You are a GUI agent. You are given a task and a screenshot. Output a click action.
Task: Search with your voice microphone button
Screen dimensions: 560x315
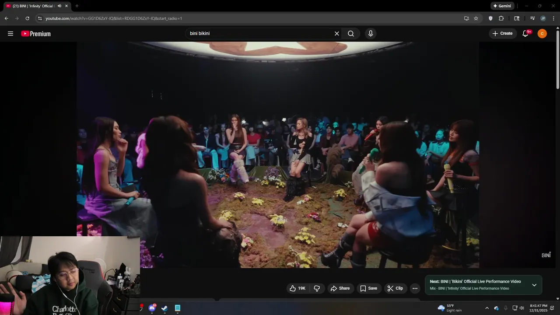(x=371, y=34)
